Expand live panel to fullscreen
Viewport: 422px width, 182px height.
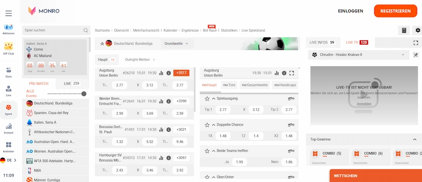[x=416, y=43]
